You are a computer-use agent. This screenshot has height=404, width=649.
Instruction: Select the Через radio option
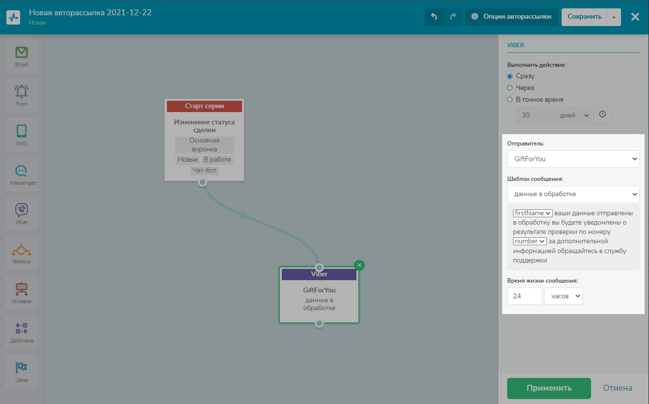click(510, 88)
